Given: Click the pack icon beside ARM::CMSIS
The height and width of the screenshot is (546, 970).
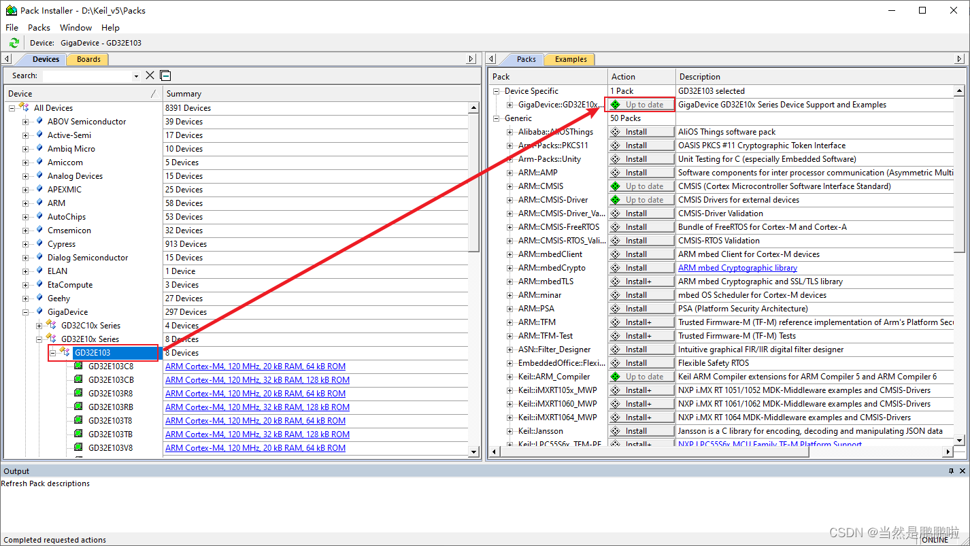Looking at the screenshot, I should point(509,186).
